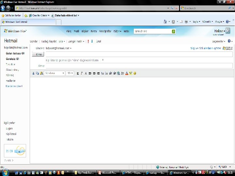Stop page loading with the red X icon
This screenshot has height=176, width=235.
[x=177, y=8]
